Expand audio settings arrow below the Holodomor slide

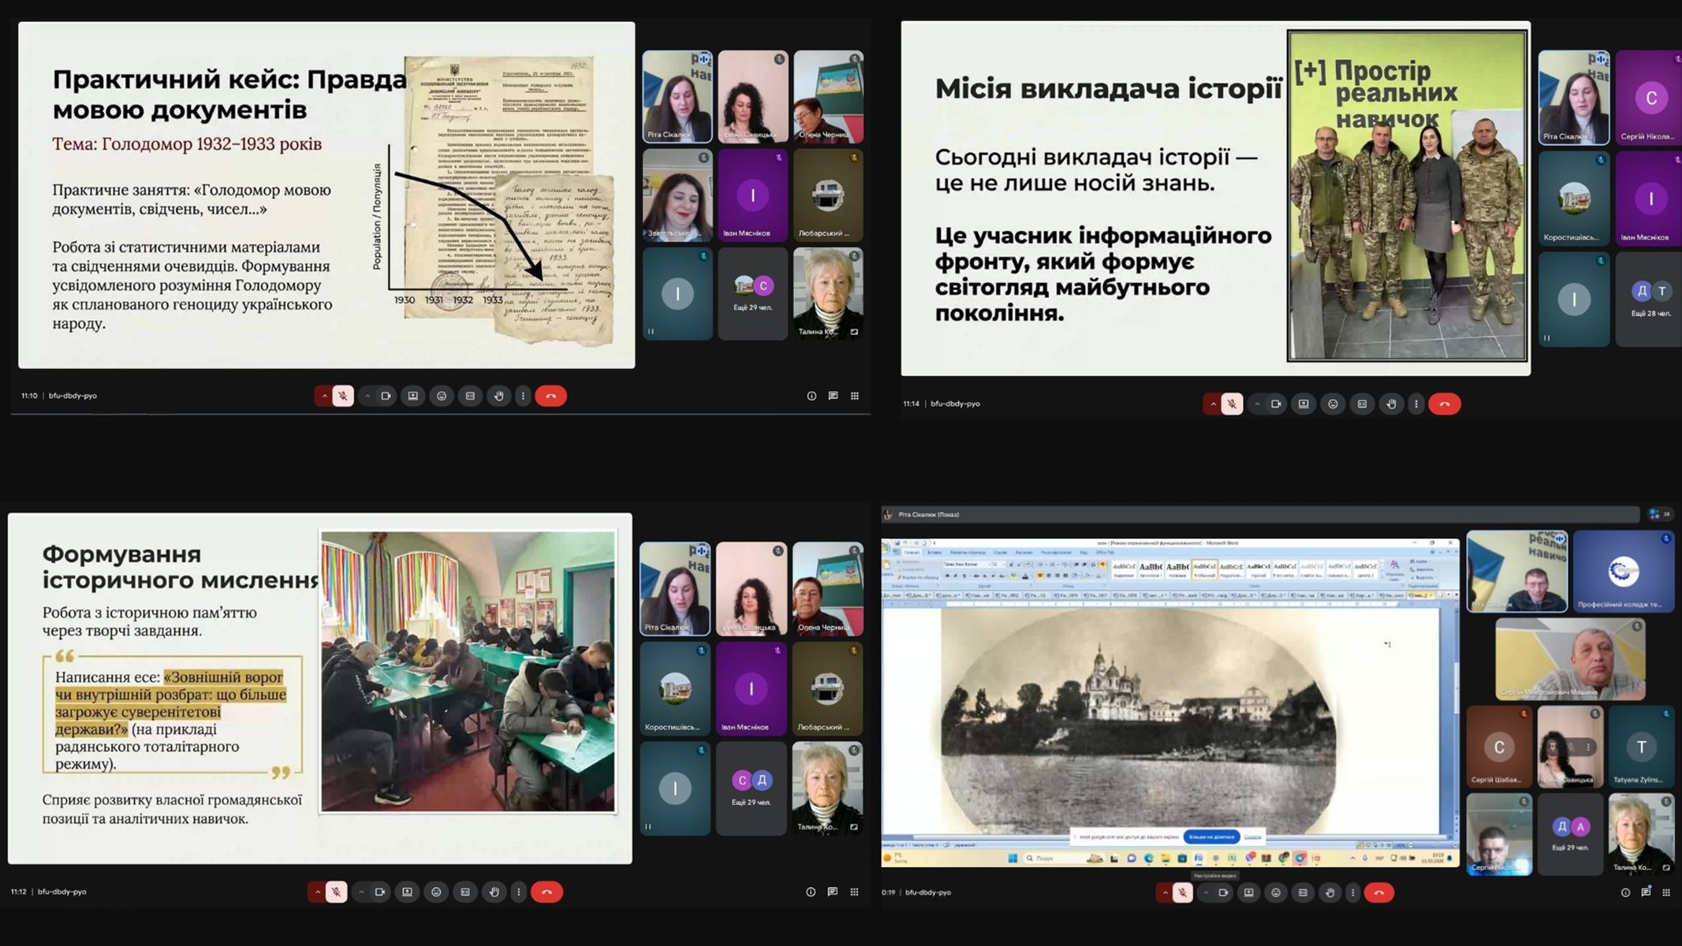(x=324, y=396)
